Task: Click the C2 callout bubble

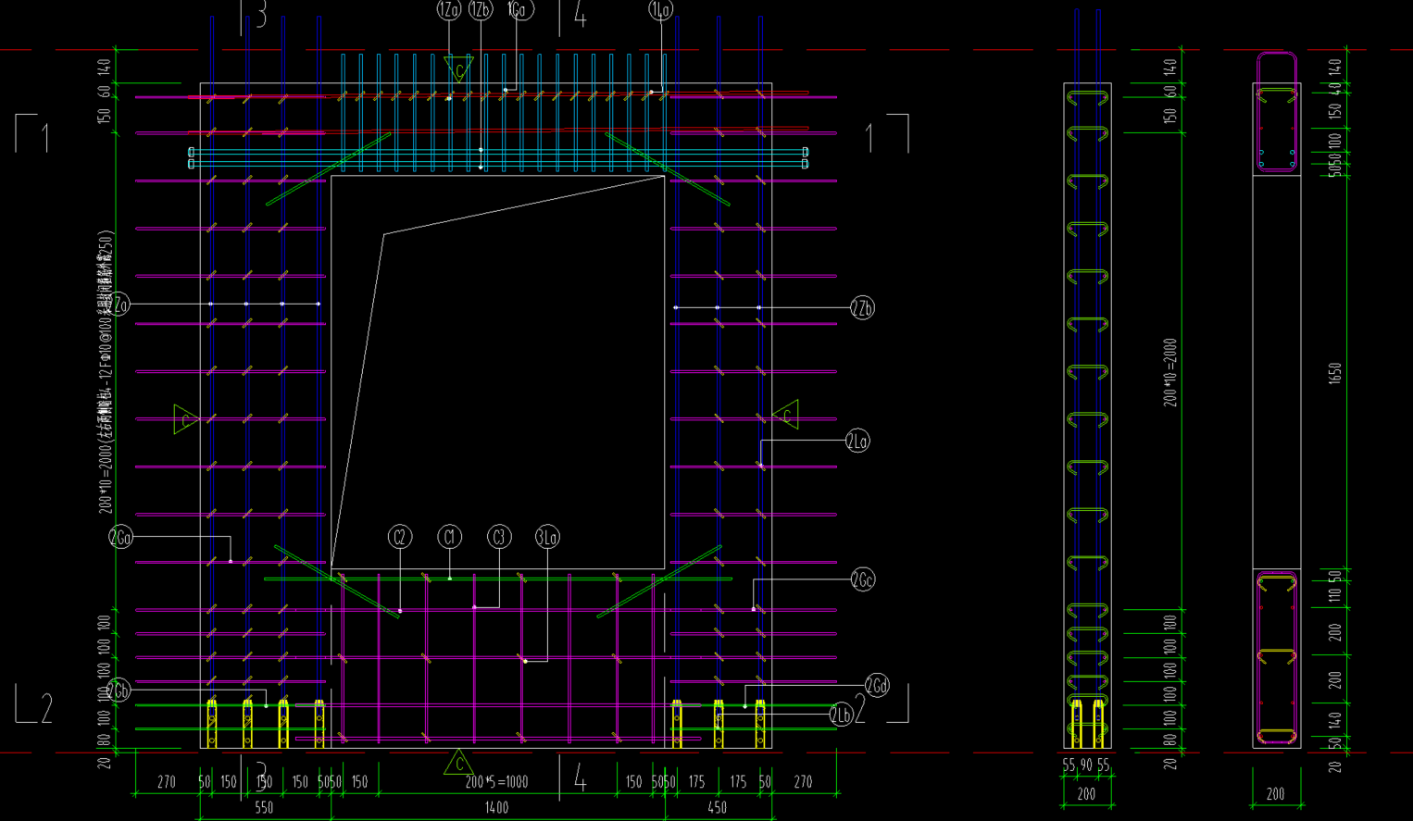Action: [x=400, y=537]
